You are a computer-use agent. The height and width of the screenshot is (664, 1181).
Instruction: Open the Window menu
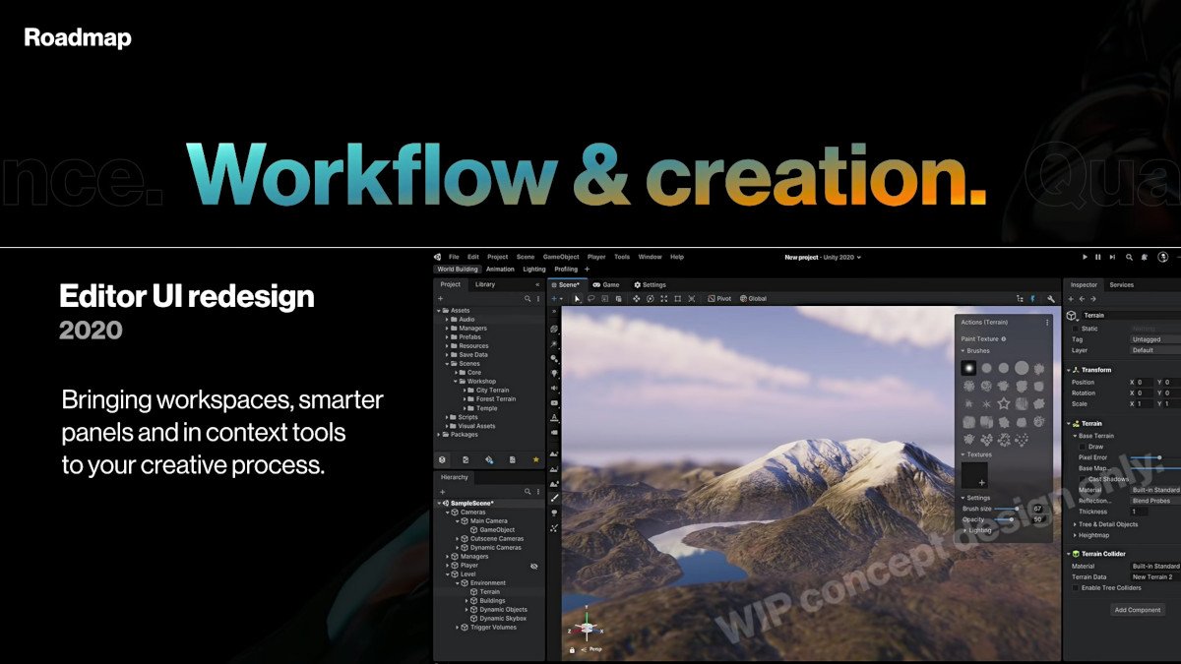coord(650,257)
